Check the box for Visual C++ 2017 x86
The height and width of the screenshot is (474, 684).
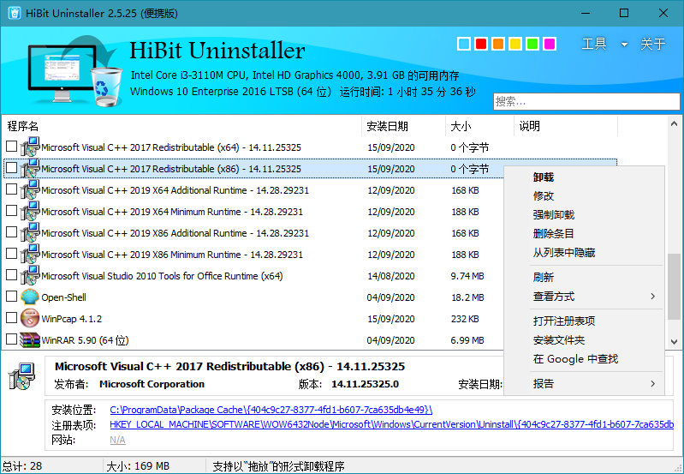[x=12, y=168]
